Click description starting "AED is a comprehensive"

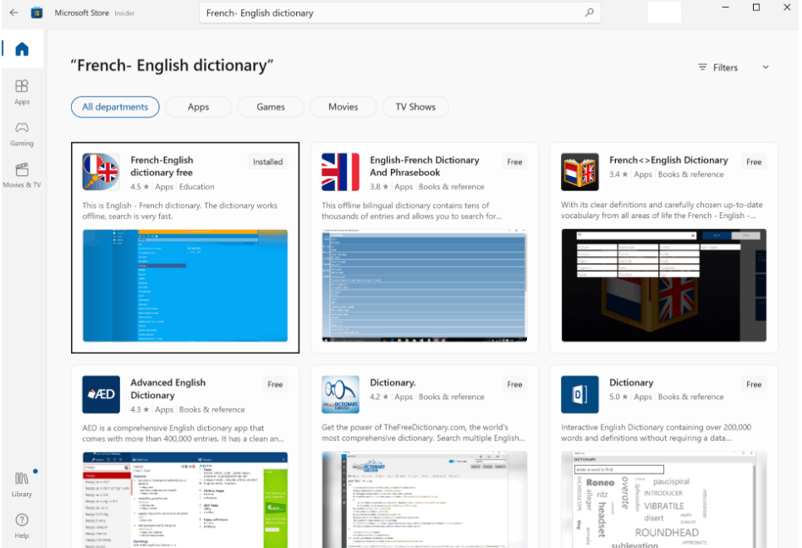tap(183, 434)
